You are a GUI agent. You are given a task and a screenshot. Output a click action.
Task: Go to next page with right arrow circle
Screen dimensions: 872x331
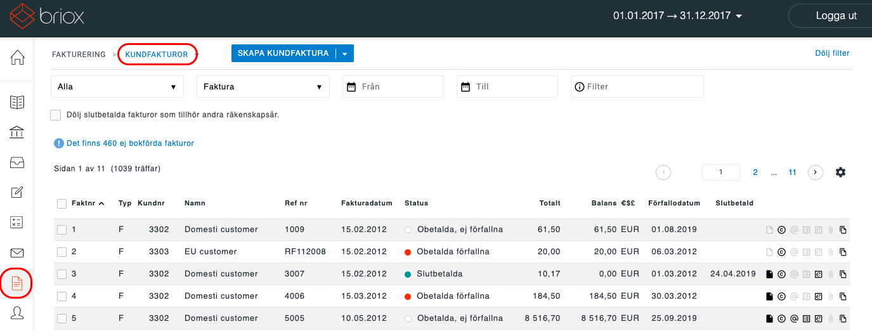click(x=816, y=172)
